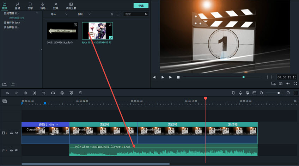Select the Kyle Xian ROUNDABOUT audio thumbnail
The height and width of the screenshot is (166, 299).
tap(97, 31)
